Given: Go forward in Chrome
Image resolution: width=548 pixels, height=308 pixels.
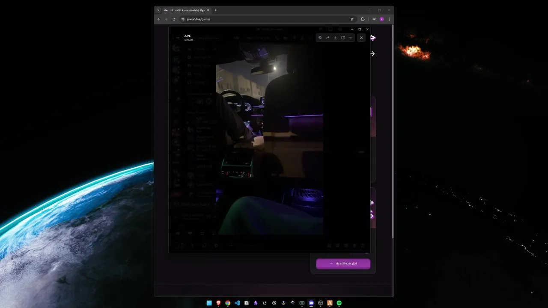Looking at the screenshot, I should 166,19.
